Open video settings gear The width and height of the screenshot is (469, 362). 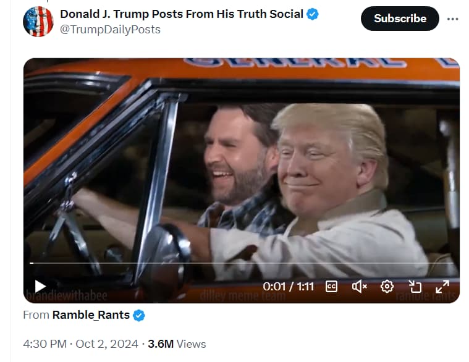(x=387, y=287)
